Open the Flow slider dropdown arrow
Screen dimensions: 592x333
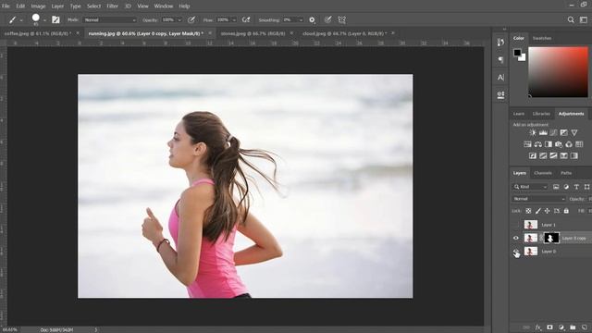[x=234, y=20]
